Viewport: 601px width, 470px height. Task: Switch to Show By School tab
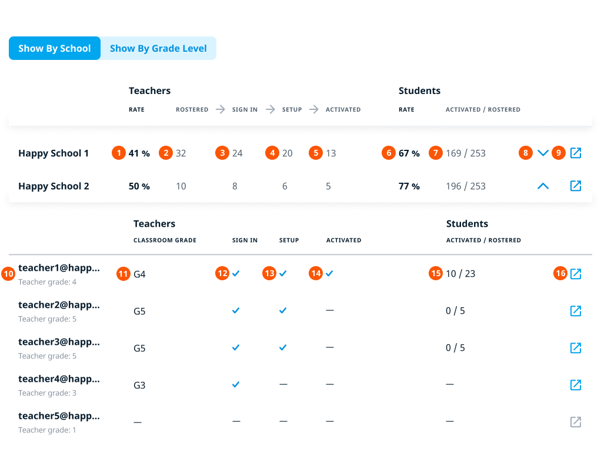pos(55,48)
